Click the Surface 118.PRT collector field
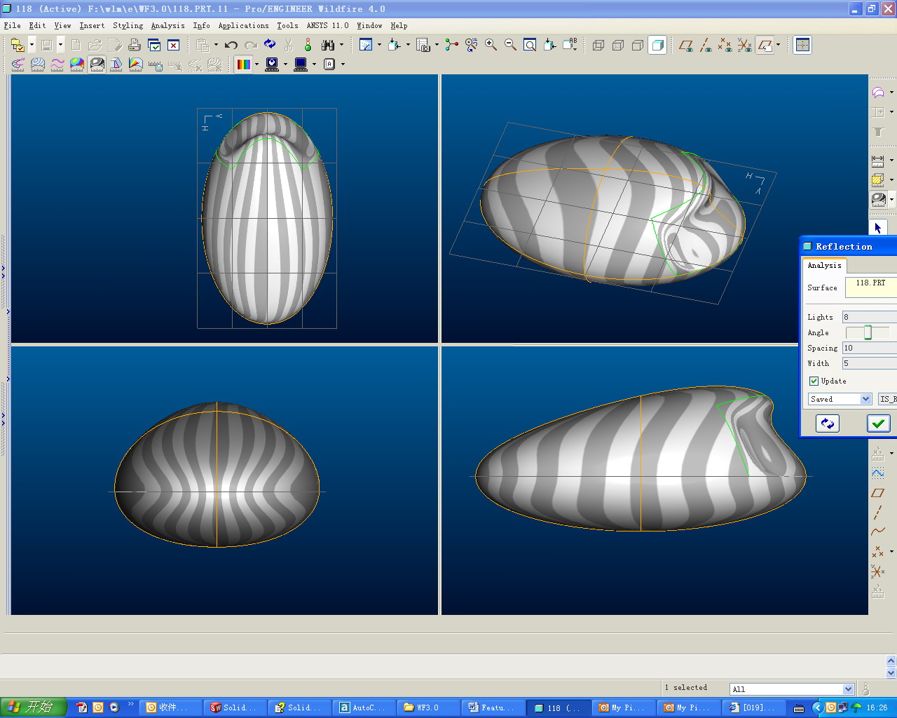The image size is (897, 718). pyautogui.click(x=871, y=287)
